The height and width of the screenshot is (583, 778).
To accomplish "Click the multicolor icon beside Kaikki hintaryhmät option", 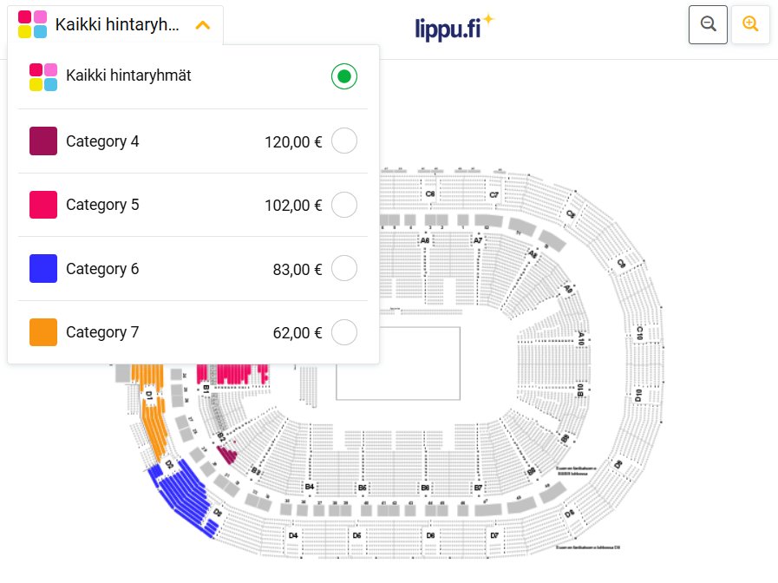I will tap(43, 77).
